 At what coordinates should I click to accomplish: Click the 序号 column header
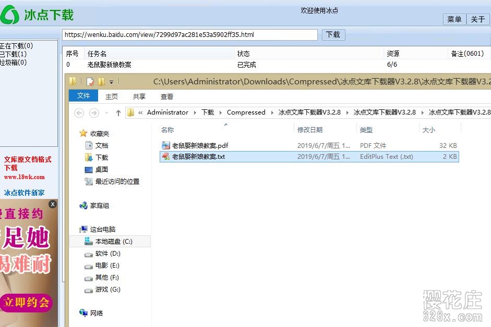click(73, 54)
